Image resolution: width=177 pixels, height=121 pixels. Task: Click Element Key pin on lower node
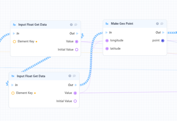13,93
